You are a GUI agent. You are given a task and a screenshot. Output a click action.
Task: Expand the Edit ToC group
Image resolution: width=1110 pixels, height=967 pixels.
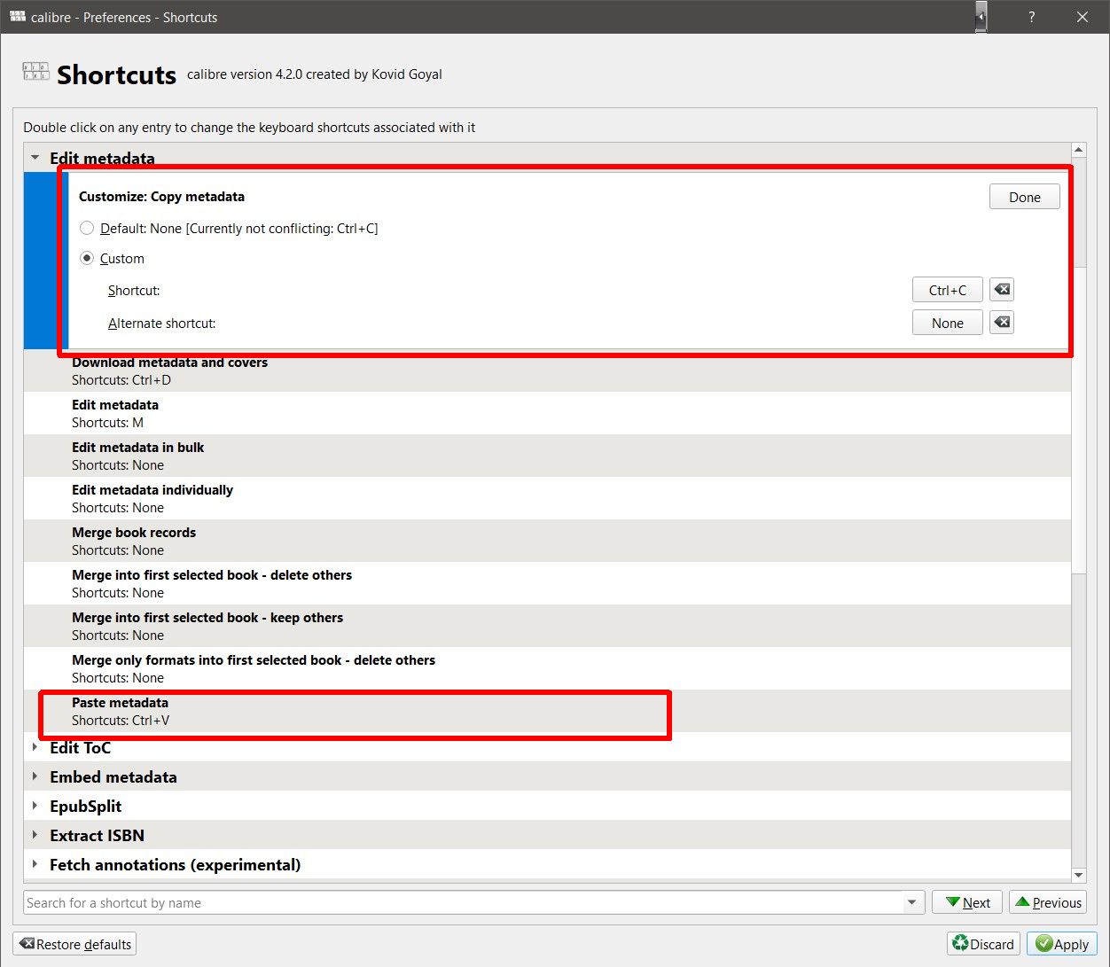pos(35,747)
